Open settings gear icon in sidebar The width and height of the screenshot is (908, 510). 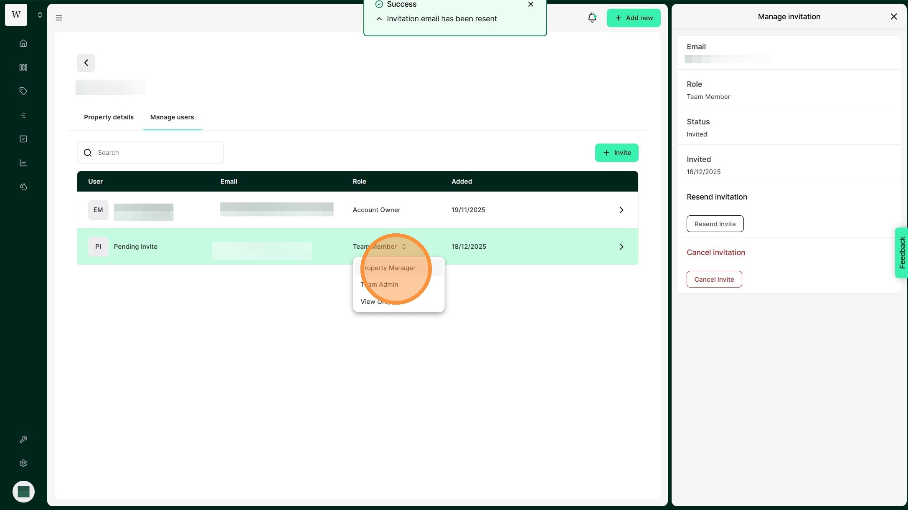coord(23,463)
